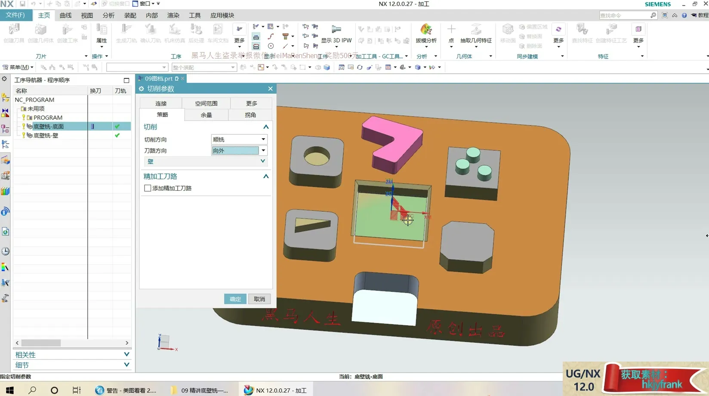Collapse the 切削 section chevron
Viewport: 709px width, 396px height.
[x=266, y=127]
